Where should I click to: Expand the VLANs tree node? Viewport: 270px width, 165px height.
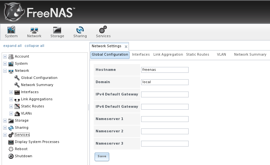tap(11, 114)
